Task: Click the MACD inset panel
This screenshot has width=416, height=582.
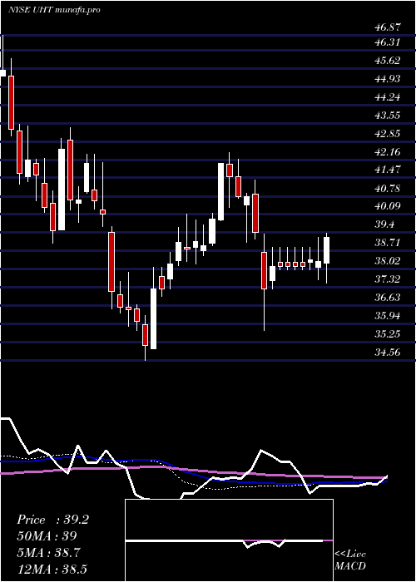Action: 229,540
